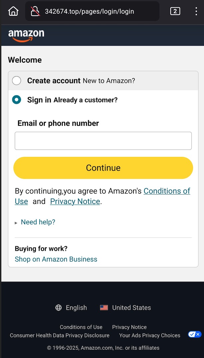Tap the insecure connection lock icon
Screen dimensions: 204x358
tap(35, 11)
